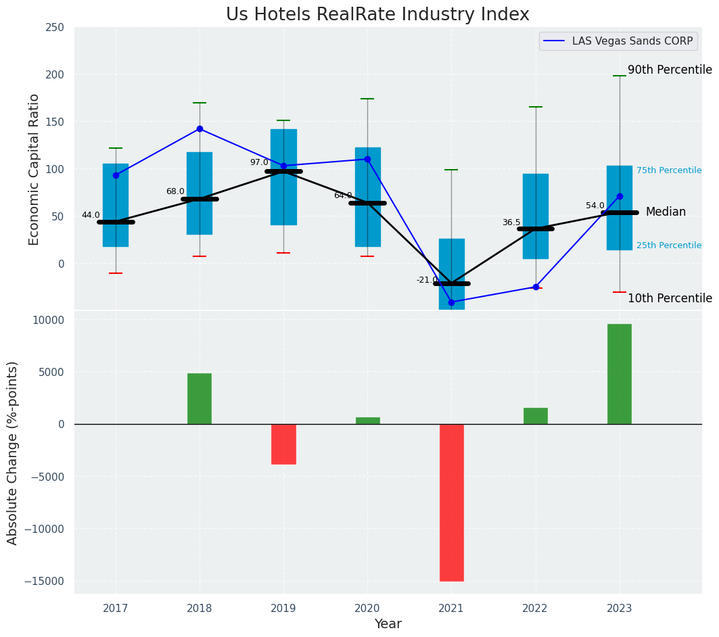The width and height of the screenshot is (719, 637).
Task: Click the 'Economic Capital Ratio' axis label
Action: [x=34, y=170]
